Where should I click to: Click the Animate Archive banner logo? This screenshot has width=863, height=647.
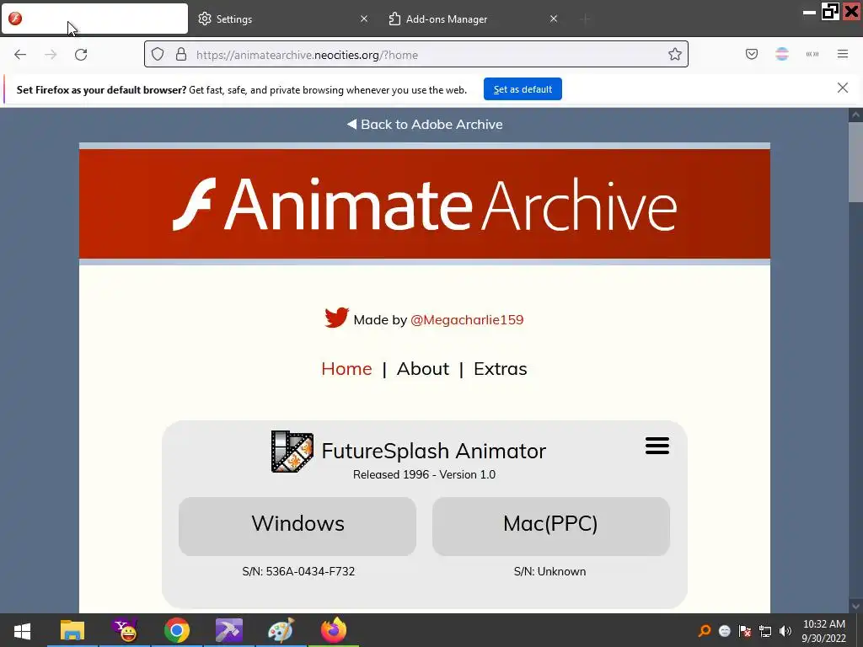click(425, 204)
